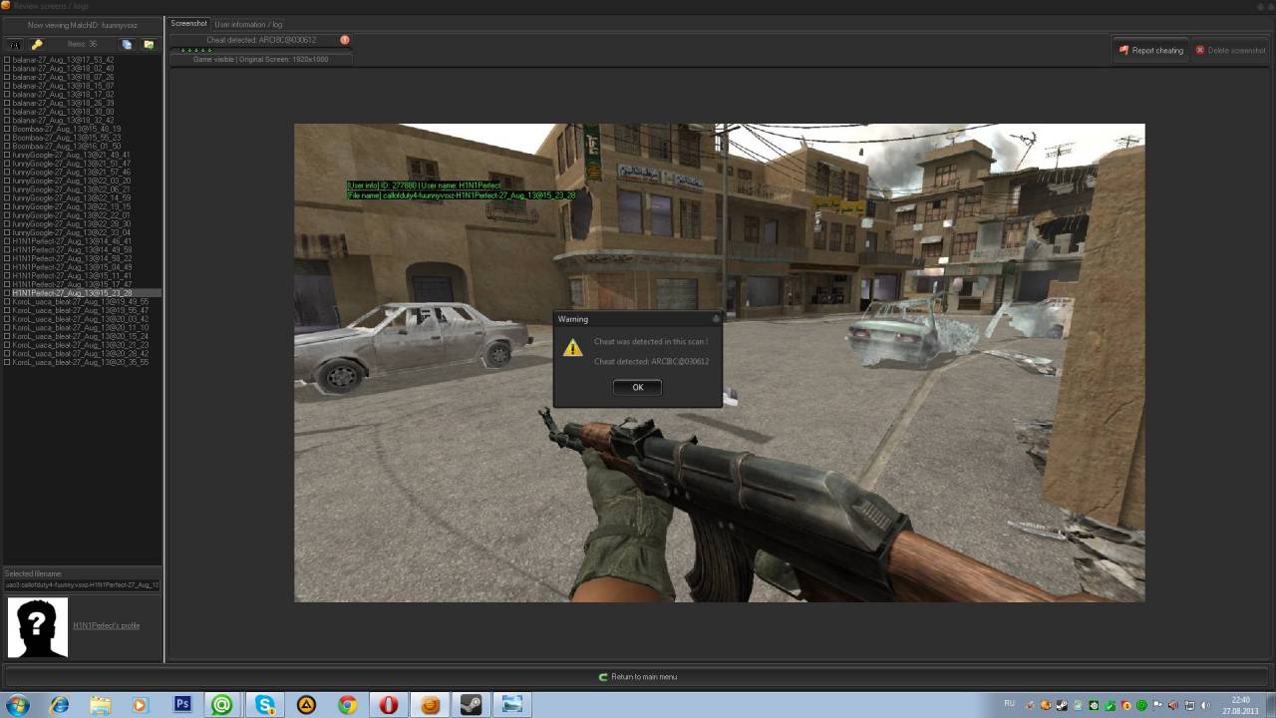Check the funnyGoogle-27_Aug_13@21_49_41 checkbox
This screenshot has height=718, width=1276.
pos(7,155)
